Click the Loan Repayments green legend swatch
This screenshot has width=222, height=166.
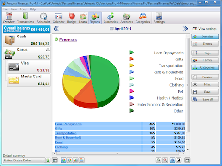(131, 53)
